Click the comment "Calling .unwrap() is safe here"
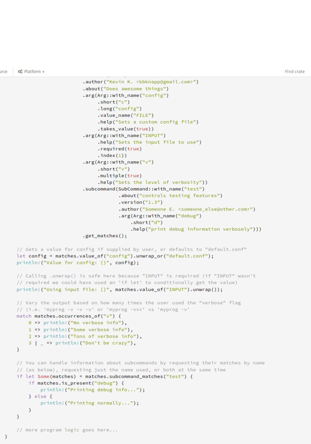The width and height of the screenshot is (311, 444). pyautogui.click(x=136, y=276)
